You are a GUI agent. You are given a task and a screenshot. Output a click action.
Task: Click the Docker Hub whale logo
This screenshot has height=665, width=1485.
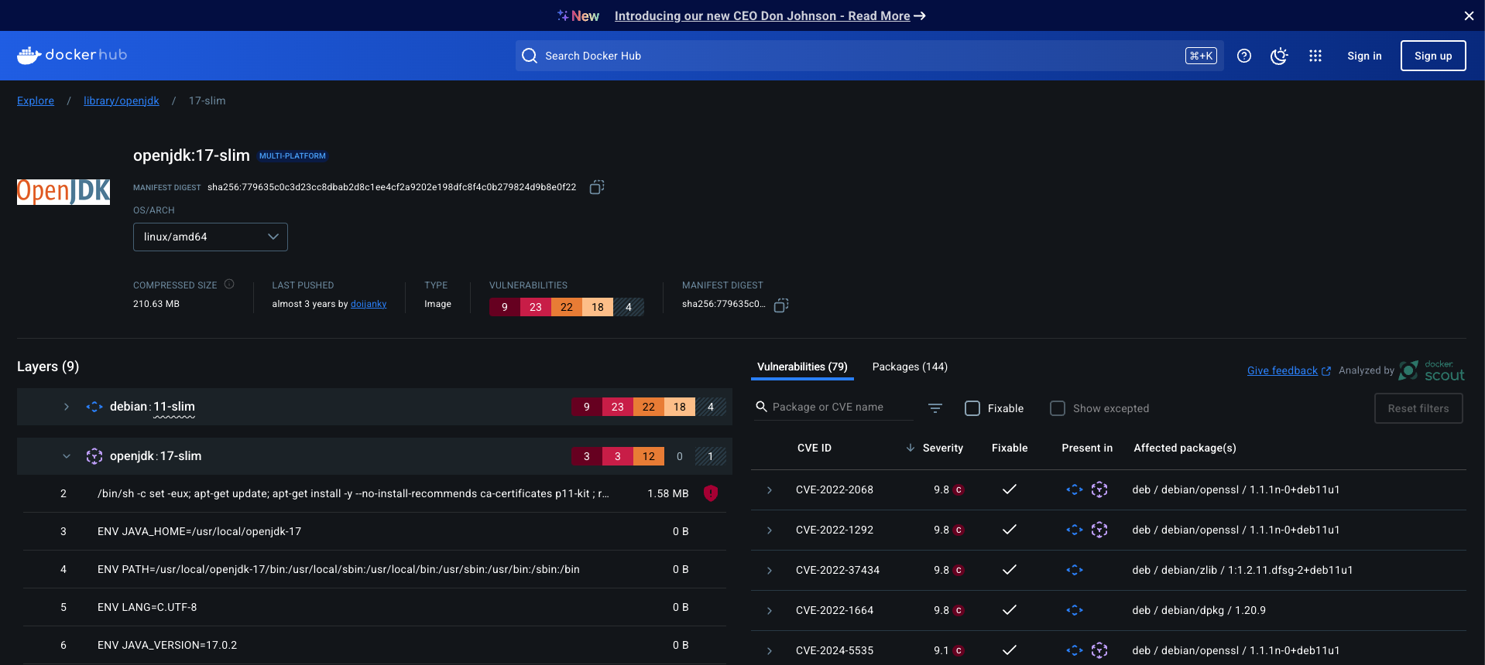tap(72, 55)
